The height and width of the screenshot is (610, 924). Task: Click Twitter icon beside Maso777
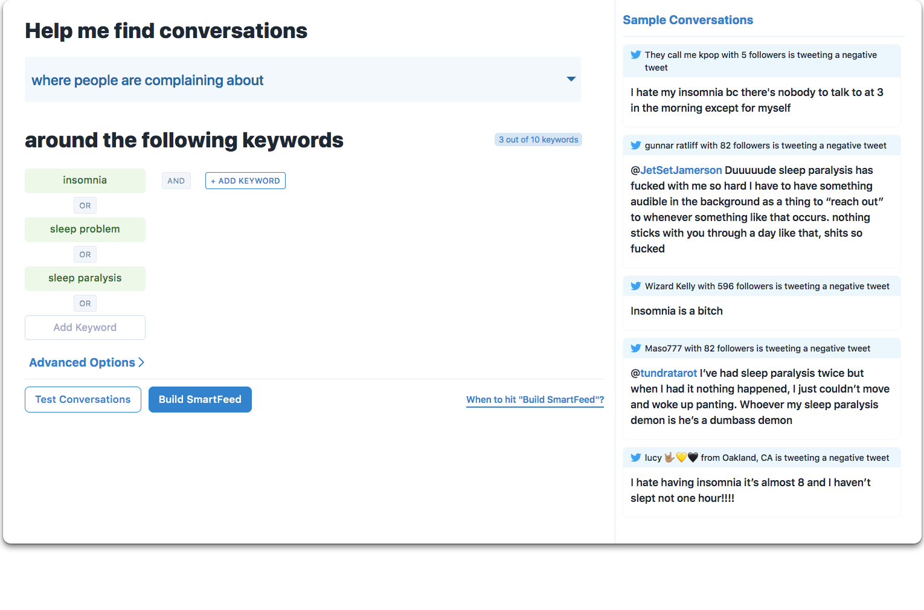coord(636,348)
